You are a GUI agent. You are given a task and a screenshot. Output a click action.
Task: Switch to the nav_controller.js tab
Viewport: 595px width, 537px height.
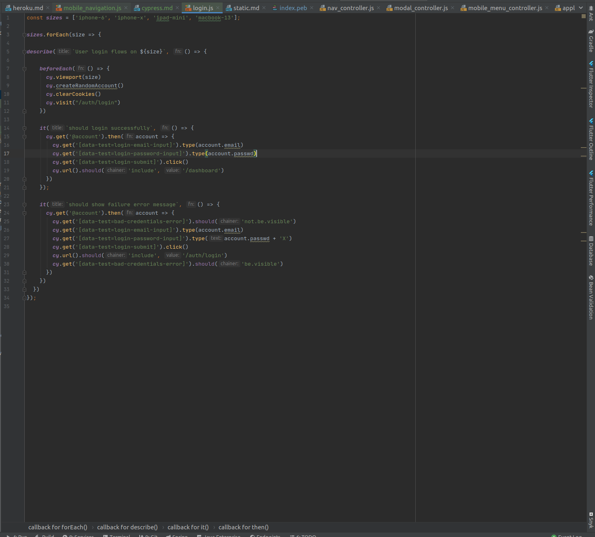[x=350, y=8]
